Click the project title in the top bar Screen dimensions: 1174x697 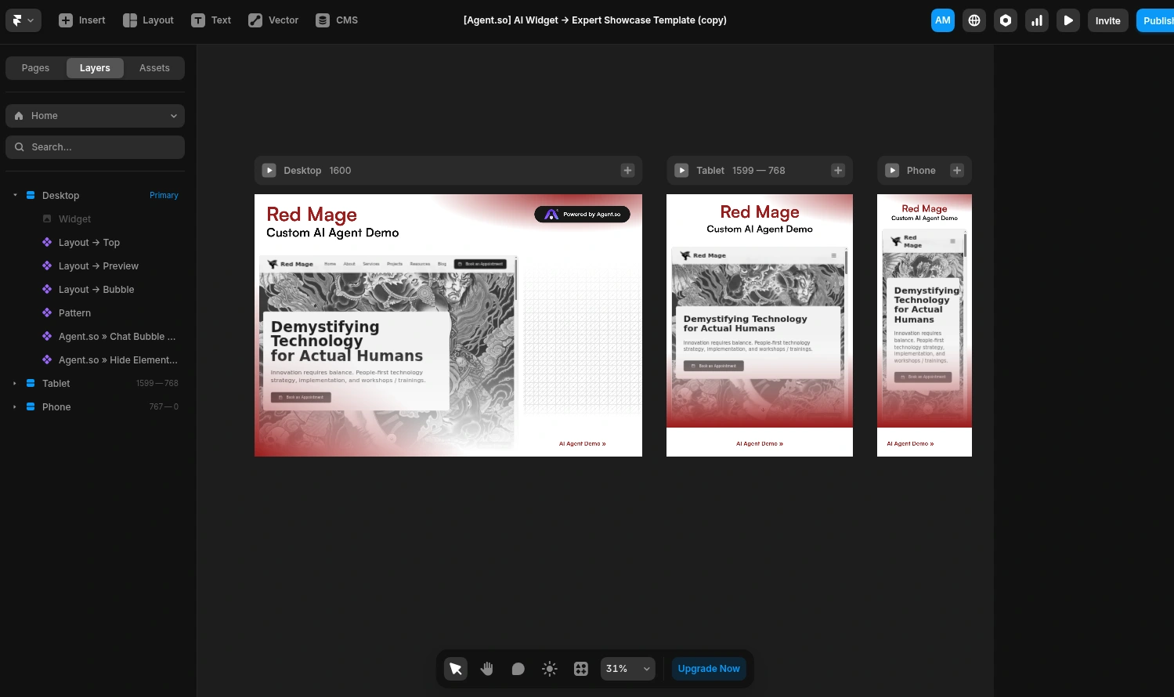(595, 20)
